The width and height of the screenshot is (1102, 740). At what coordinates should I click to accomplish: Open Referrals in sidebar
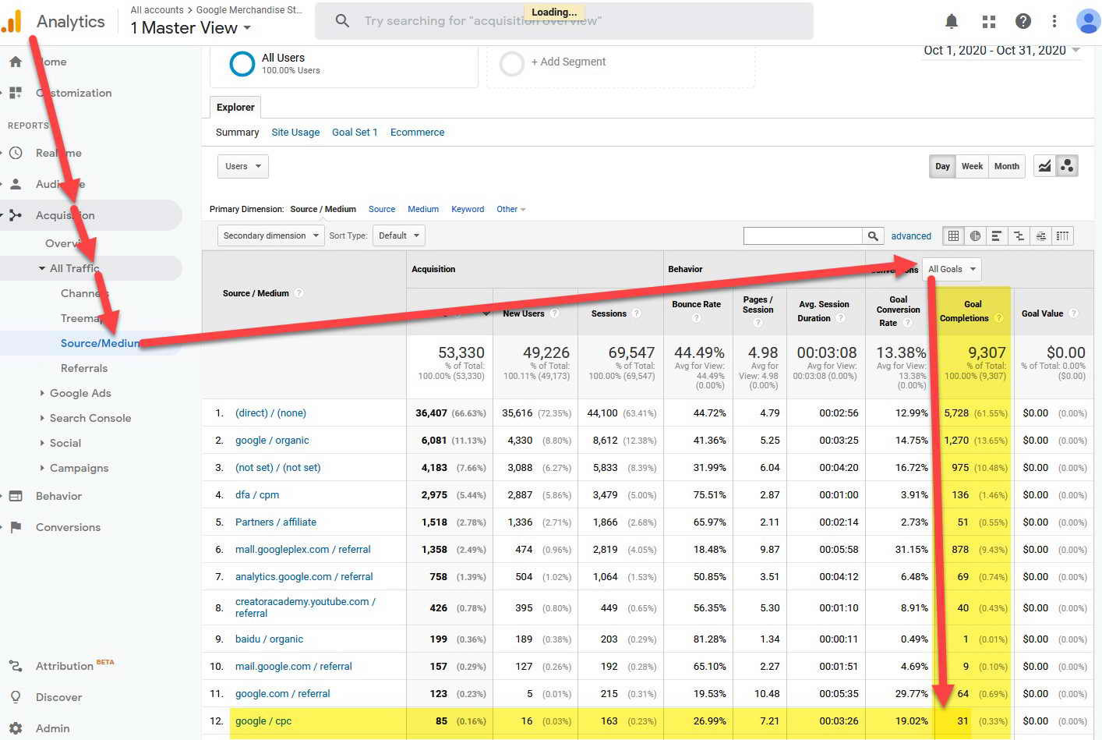tap(84, 368)
